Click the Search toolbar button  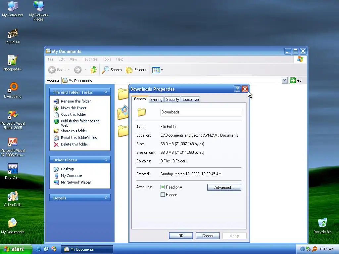click(x=112, y=70)
